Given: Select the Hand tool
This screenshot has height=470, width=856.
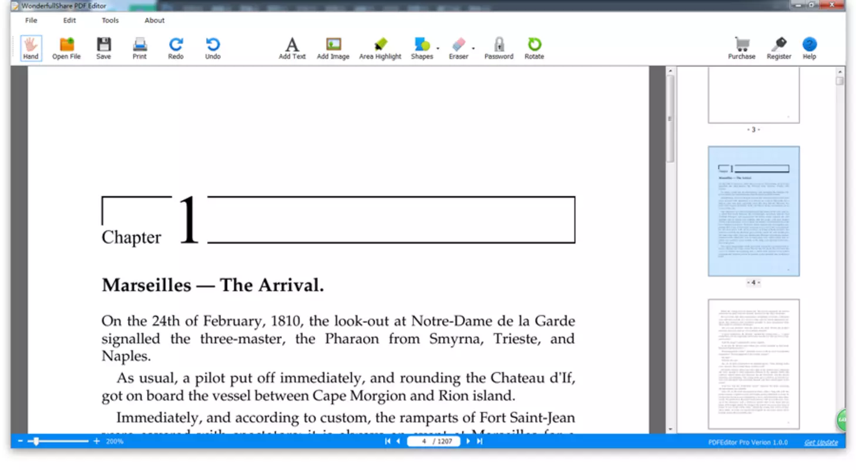Looking at the screenshot, I should point(31,48).
